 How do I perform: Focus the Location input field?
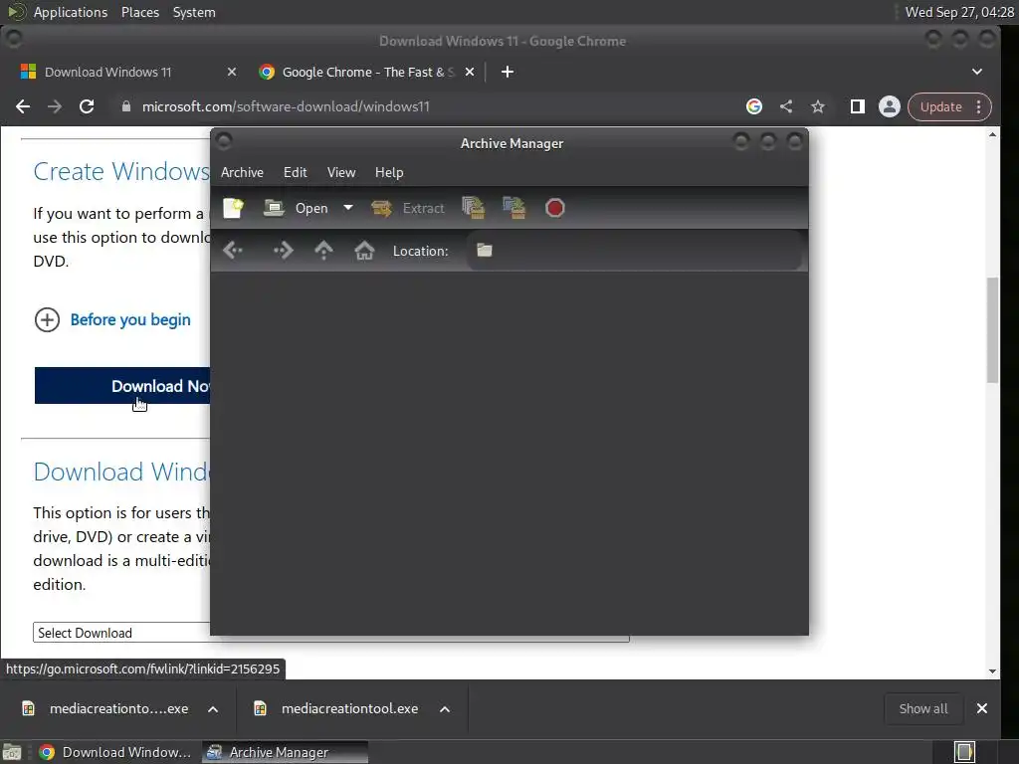[x=634, y=250]
